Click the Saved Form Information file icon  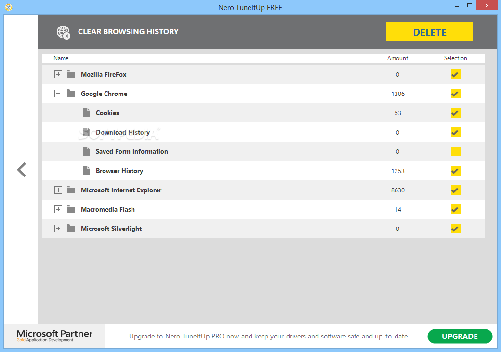click(86, 151)
